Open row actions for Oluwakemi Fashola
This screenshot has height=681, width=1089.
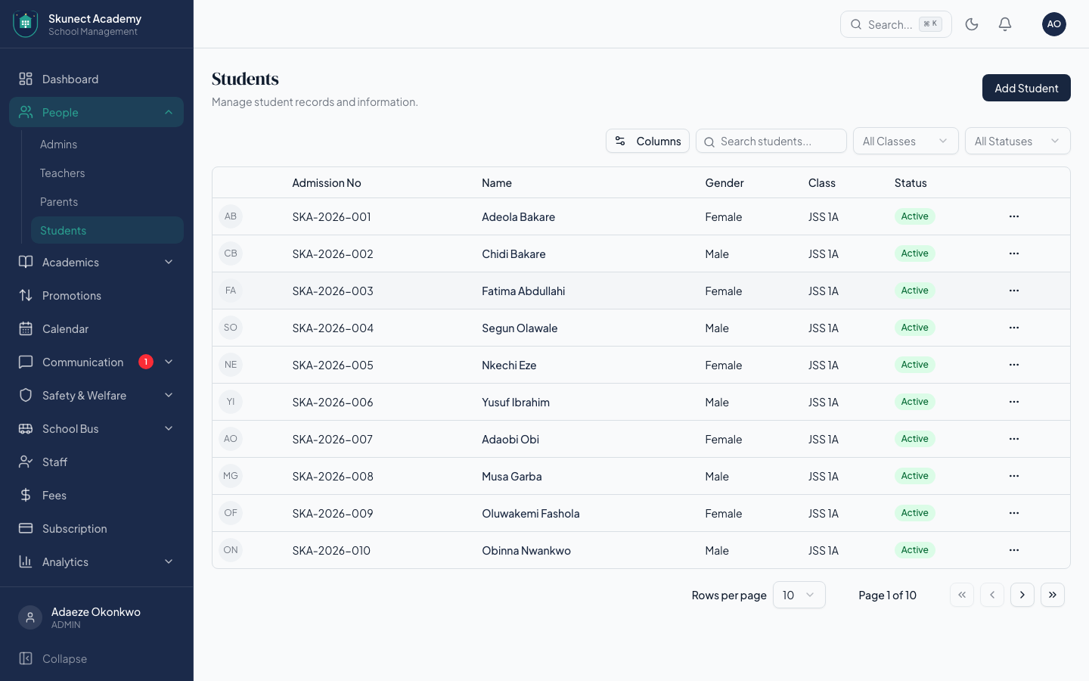1014,513
